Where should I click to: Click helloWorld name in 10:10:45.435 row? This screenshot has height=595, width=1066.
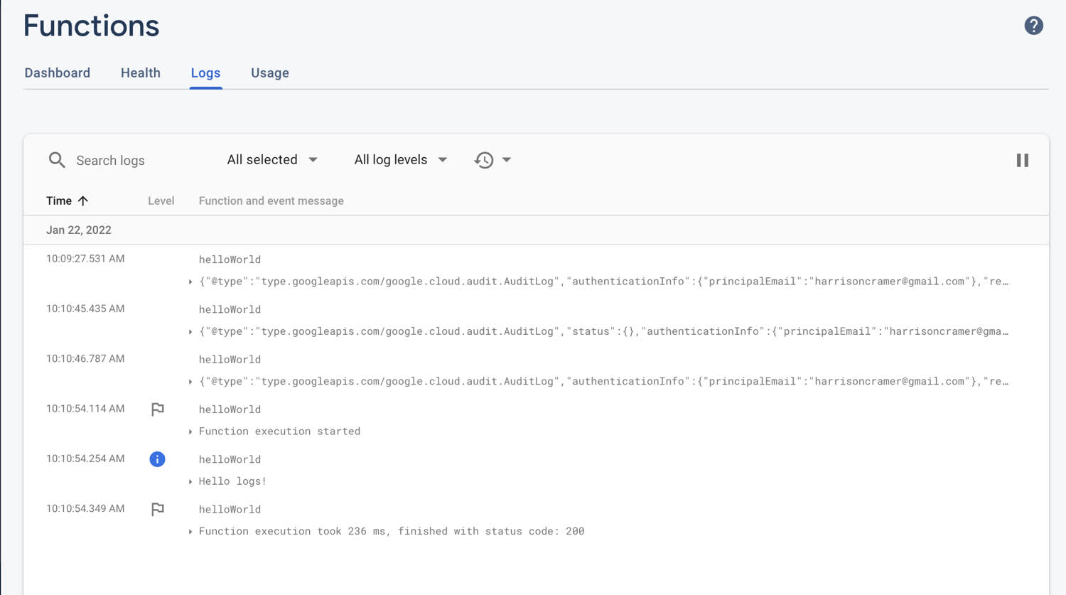click(230, 309)
